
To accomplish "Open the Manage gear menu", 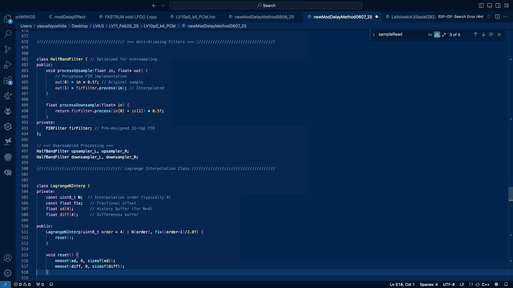I will coord(8,273).
